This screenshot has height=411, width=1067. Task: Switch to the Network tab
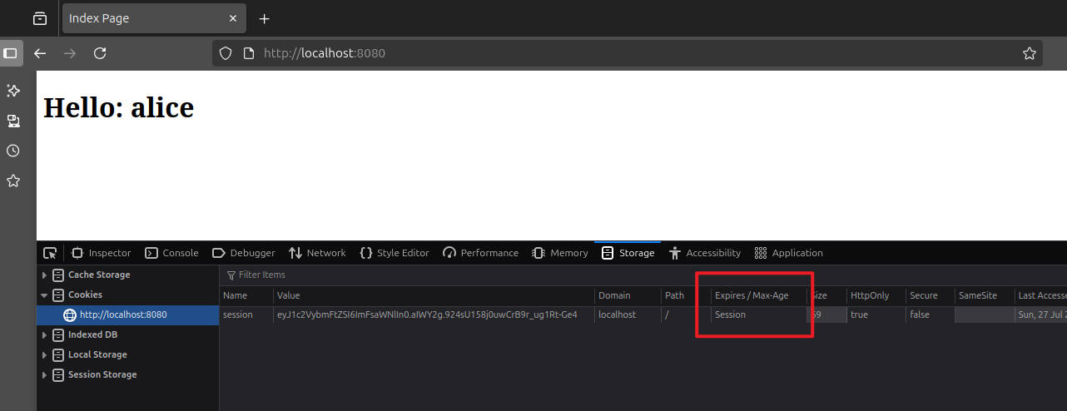(x=317, y=253)
